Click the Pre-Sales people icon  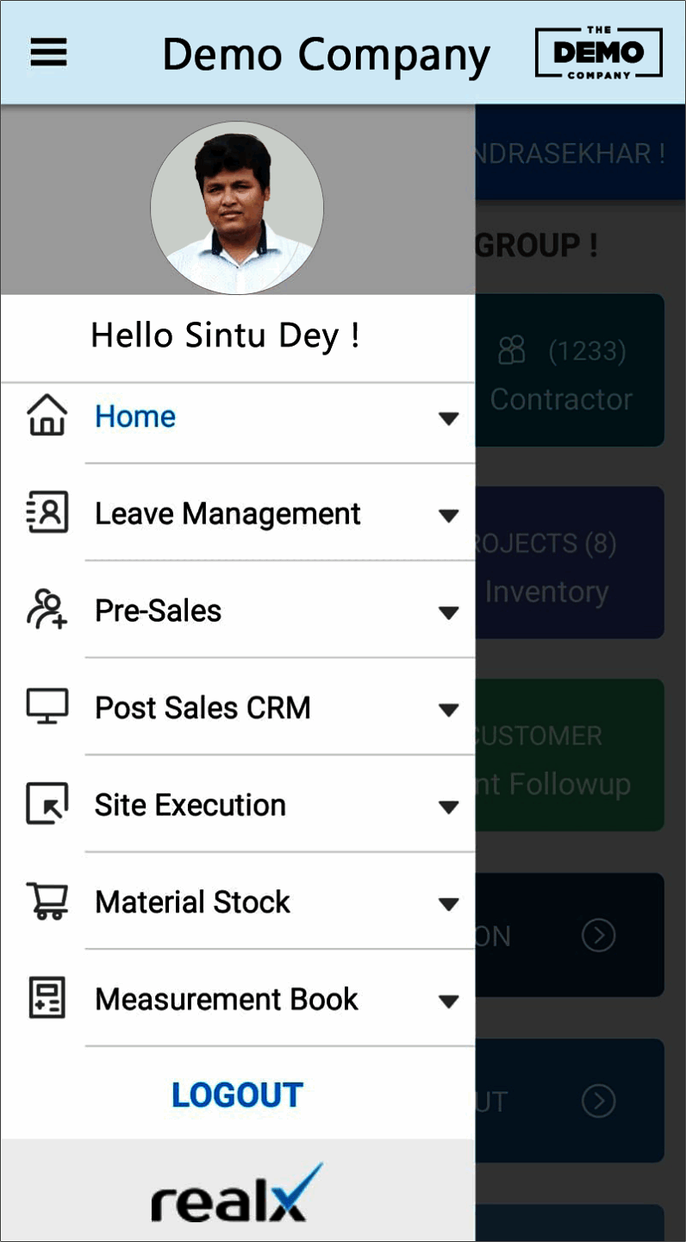tap(47, 611)
